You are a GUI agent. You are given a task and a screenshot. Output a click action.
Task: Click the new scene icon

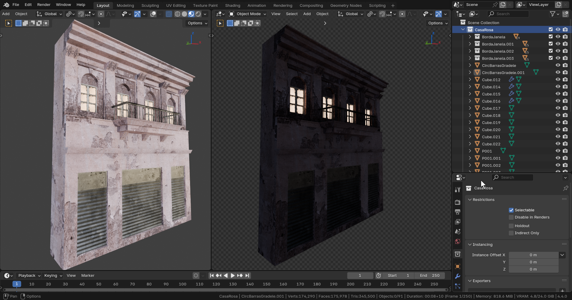pyautogui.click(x=503, y=5)
